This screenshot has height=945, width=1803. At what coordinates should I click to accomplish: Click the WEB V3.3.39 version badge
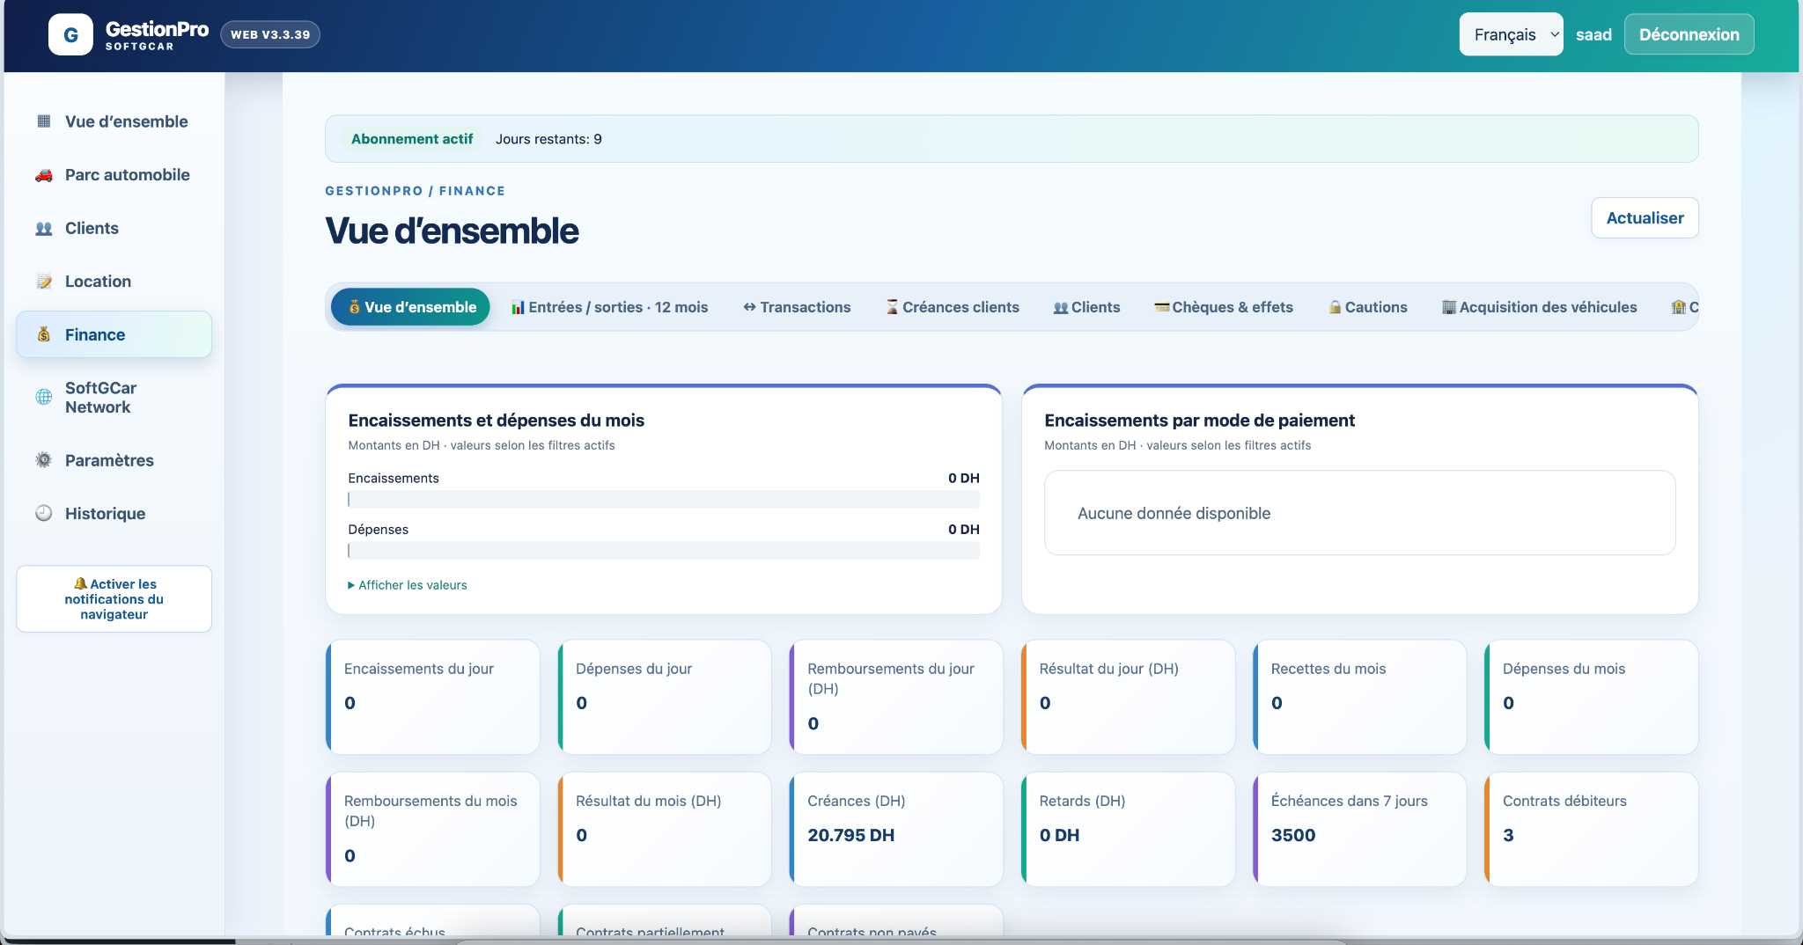coord(270,34)
